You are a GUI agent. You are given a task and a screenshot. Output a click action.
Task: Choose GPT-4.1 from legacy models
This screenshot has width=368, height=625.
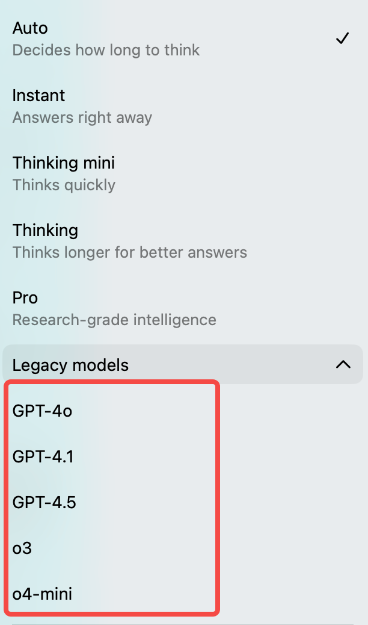(x=43, y=457)
